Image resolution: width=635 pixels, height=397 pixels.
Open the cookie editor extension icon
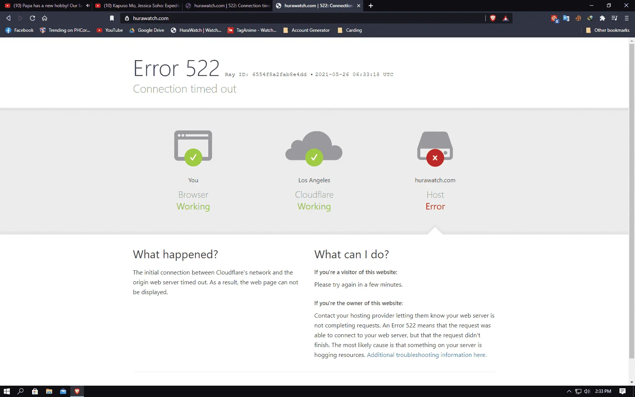[x=578, y=18]
